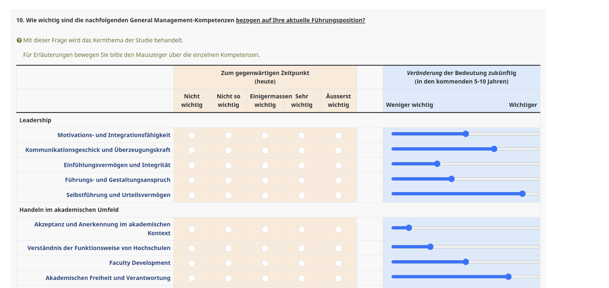Viewport: 609px width, 288px height.
Task: Click the Kommunikationsgeschick slider handle
Action: [494, 149]
